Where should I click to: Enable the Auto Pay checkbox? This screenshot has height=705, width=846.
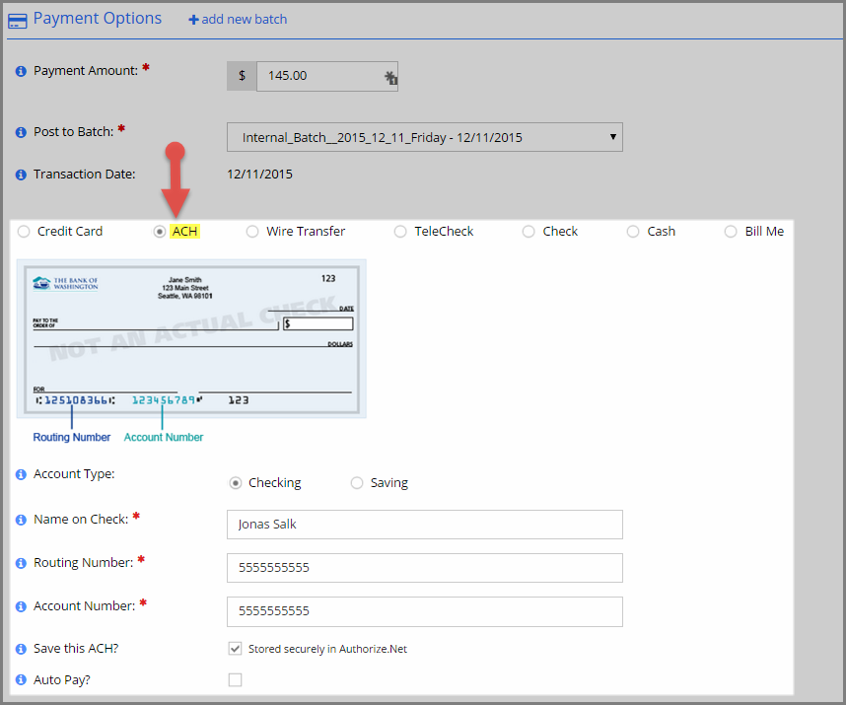(x=236, y=679)
